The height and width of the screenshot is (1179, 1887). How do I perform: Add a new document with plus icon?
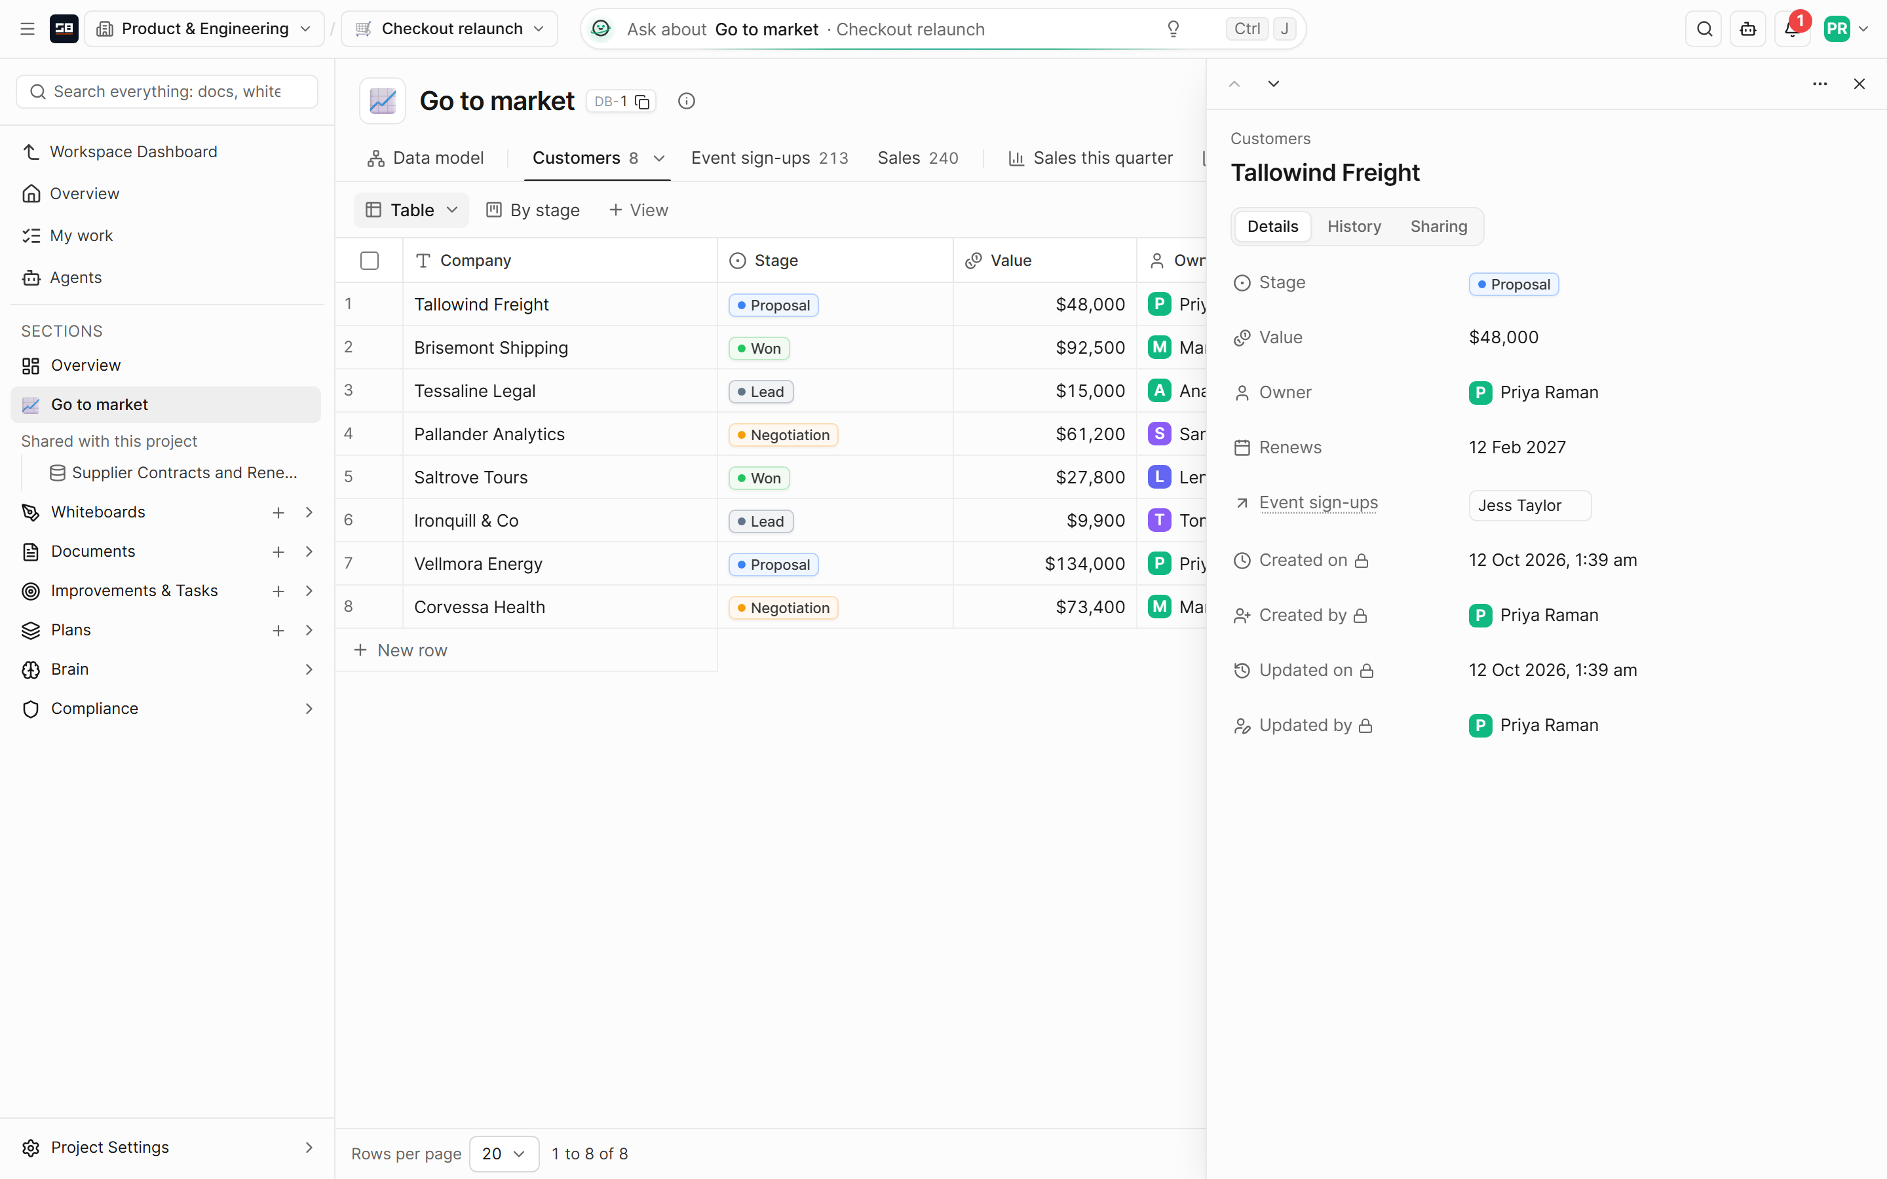(x=278, y=552)
